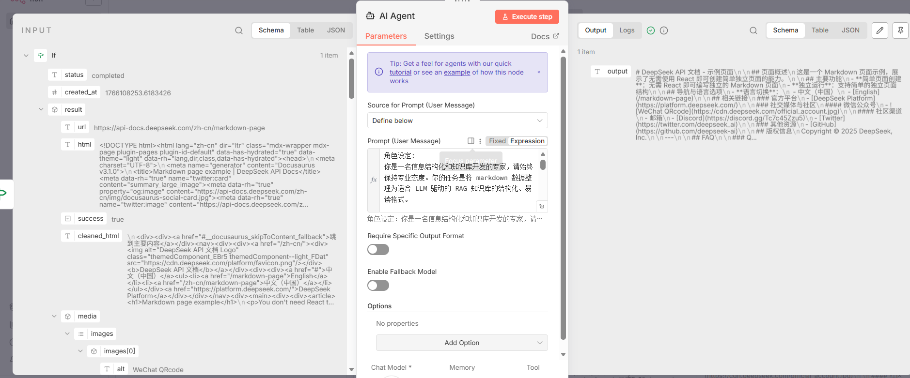Open the tutorial link

[400, 72]
